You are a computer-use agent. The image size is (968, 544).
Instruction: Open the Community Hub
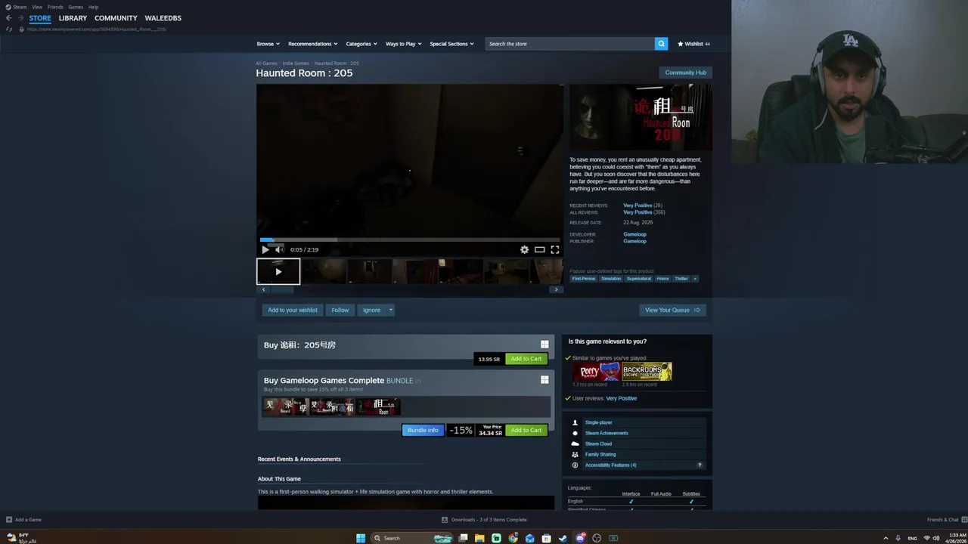click(686, 73)
